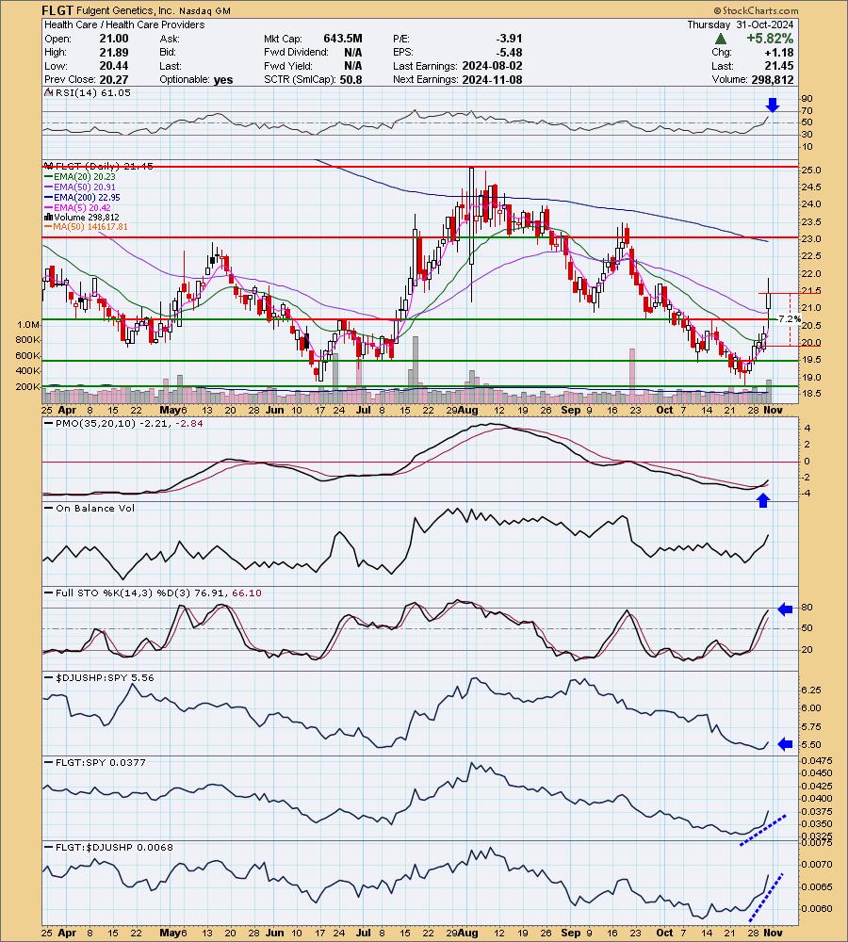This screenshot has height=942, width=848.
Task: Click Last Earnings date 2024-08-02
Action: tap(492, 66)
